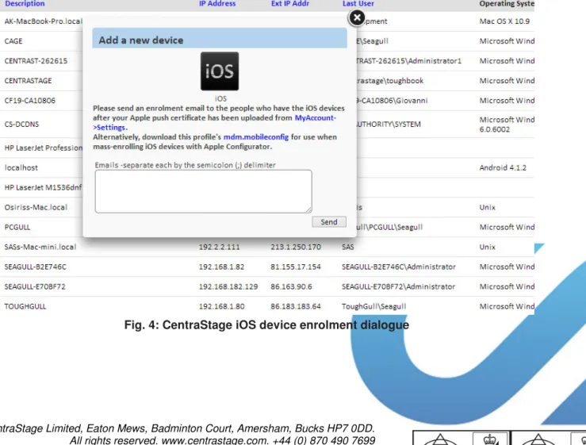Select the PCGULL device
586x445 pixels.
click(17, 227)
